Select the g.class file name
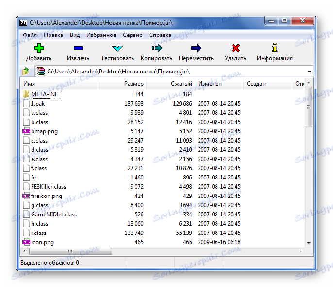 (39, 205)
